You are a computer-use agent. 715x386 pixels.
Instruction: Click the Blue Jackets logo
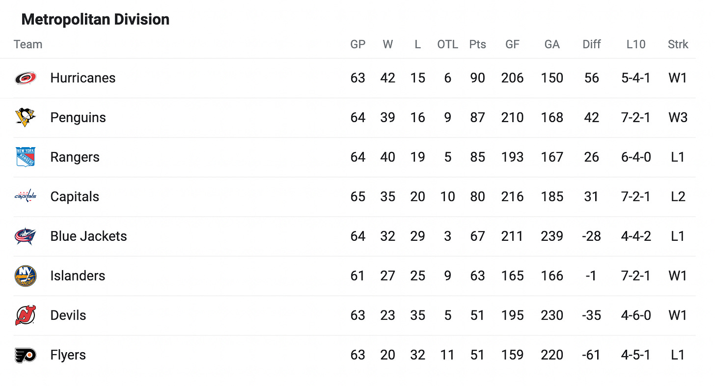point(25,236)
